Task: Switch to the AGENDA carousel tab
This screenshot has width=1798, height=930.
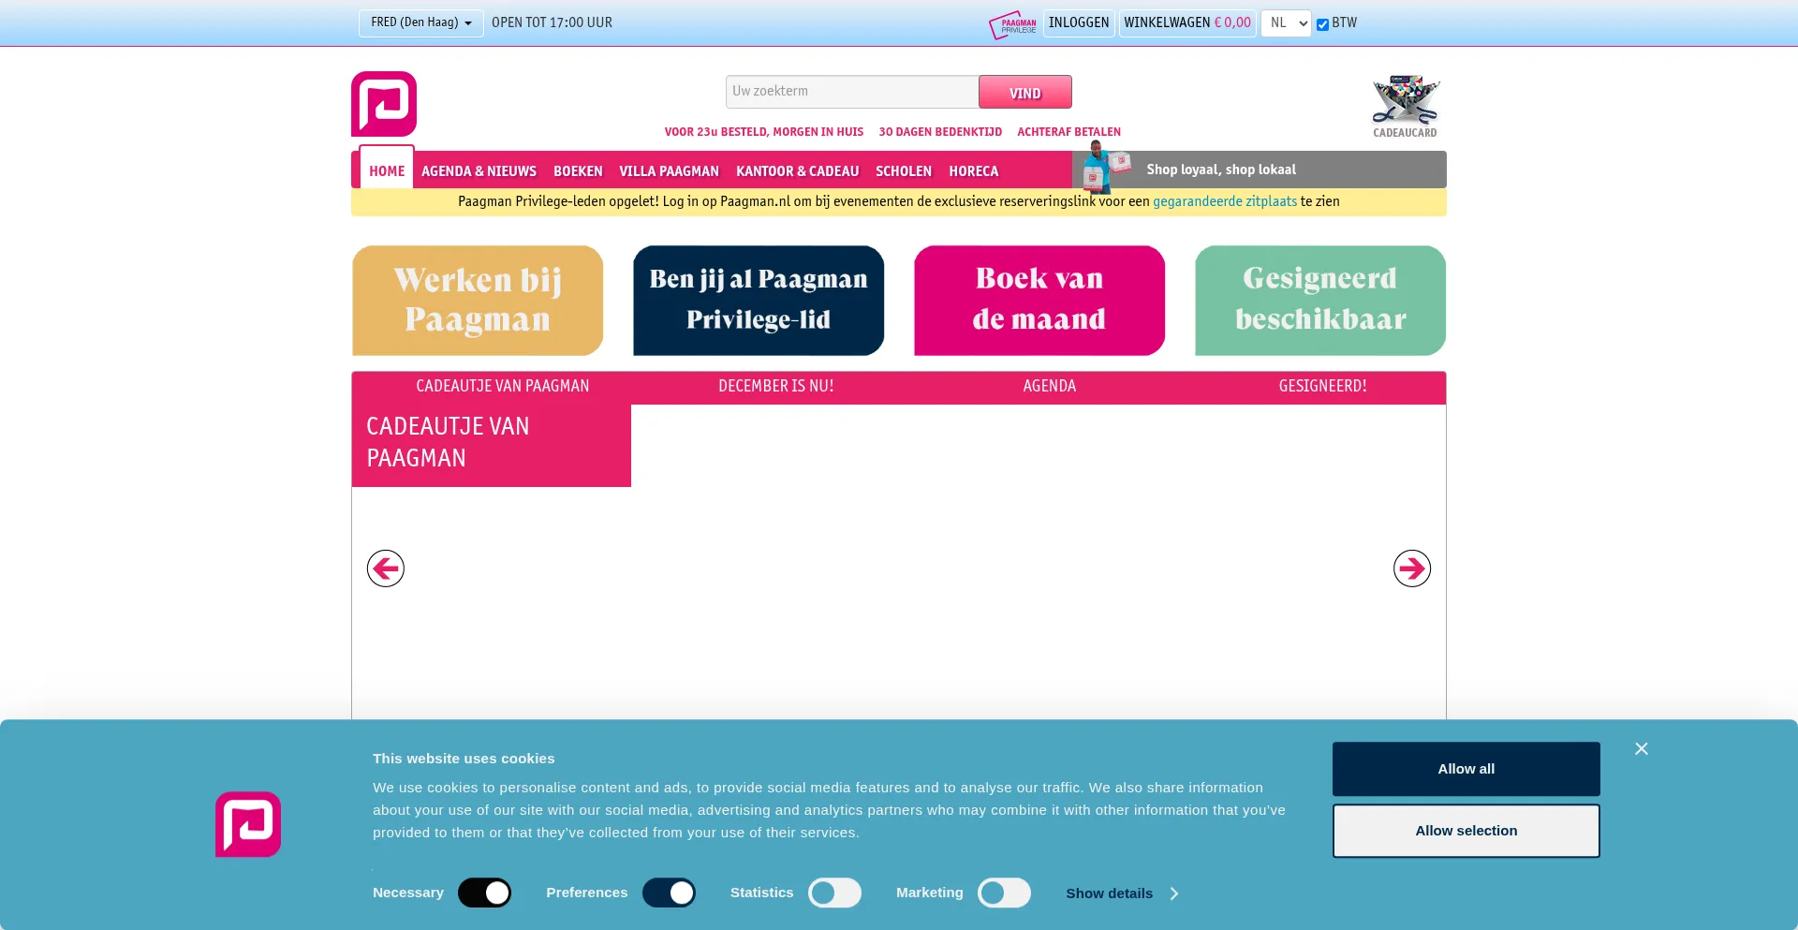Action: click(1049, 386)
